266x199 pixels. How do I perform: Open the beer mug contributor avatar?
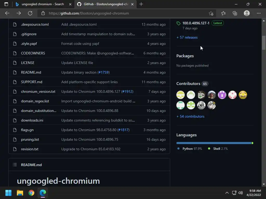[201, 95]
